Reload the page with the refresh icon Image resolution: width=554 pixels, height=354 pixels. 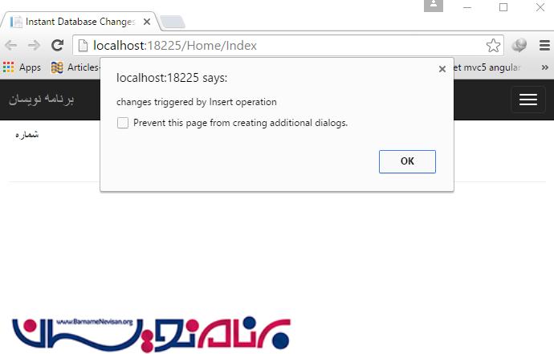pyautogui.click(x=57, y=45)
